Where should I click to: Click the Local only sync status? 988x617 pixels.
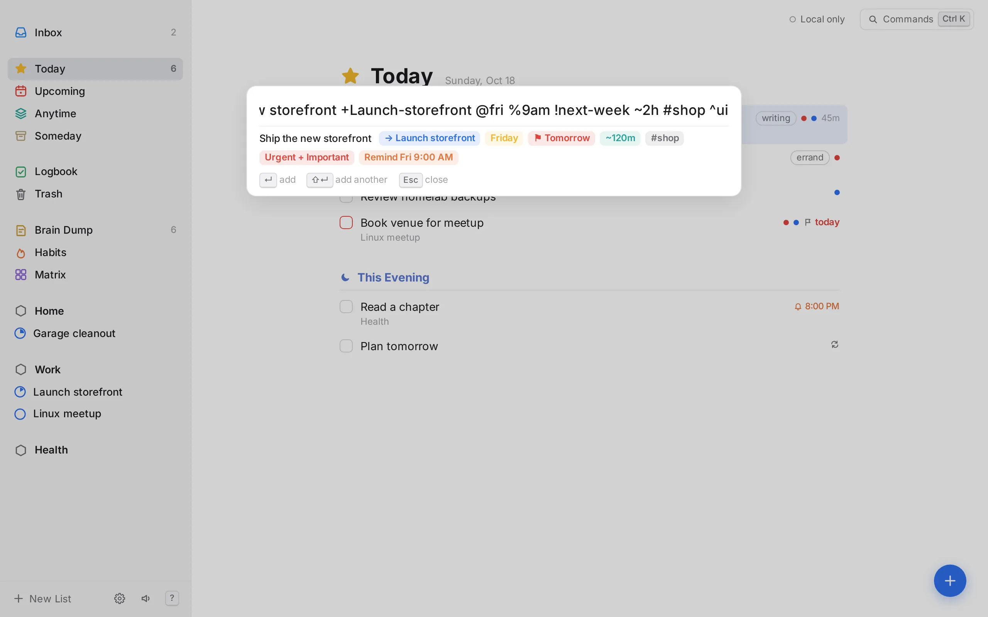click(x=817, y=19)
